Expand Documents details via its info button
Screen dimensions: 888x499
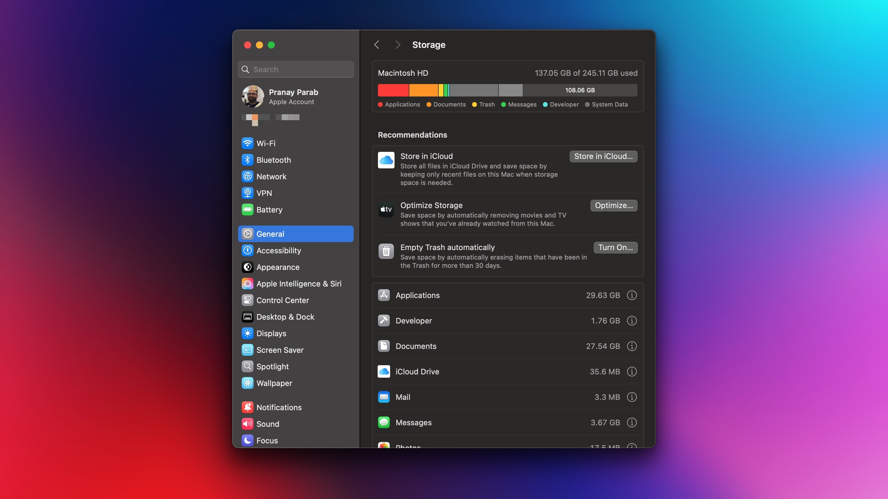pyautogui.click(x=632, y=346)
